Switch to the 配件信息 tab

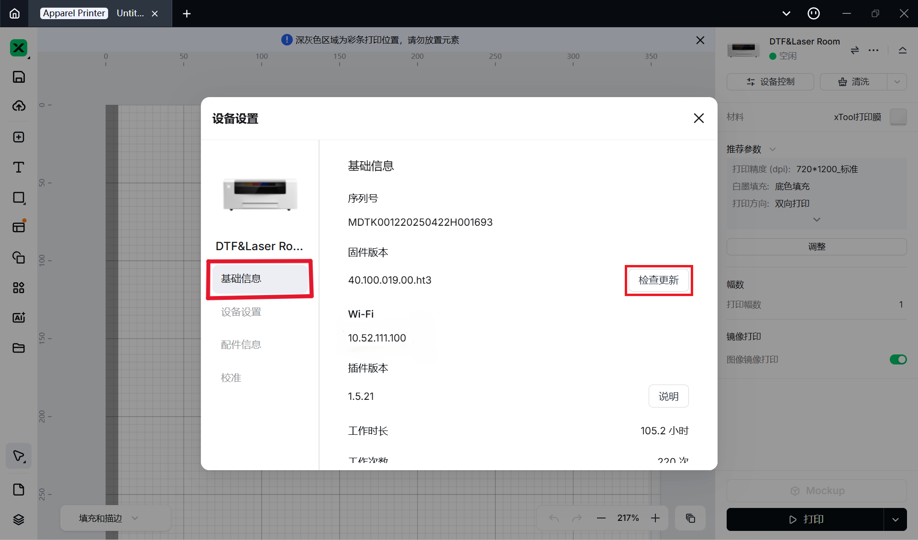(241, 344)
